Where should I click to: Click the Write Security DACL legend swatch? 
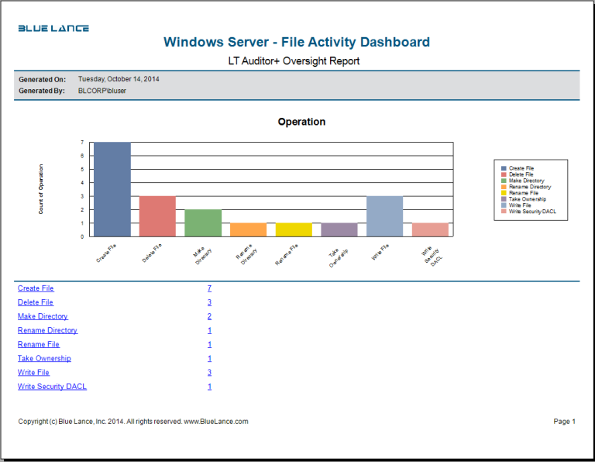coord(504,212)
